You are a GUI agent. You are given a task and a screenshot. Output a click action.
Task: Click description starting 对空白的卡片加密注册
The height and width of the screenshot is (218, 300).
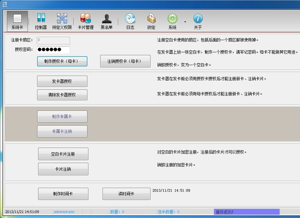pyautogui.click(x=202, y=152)
